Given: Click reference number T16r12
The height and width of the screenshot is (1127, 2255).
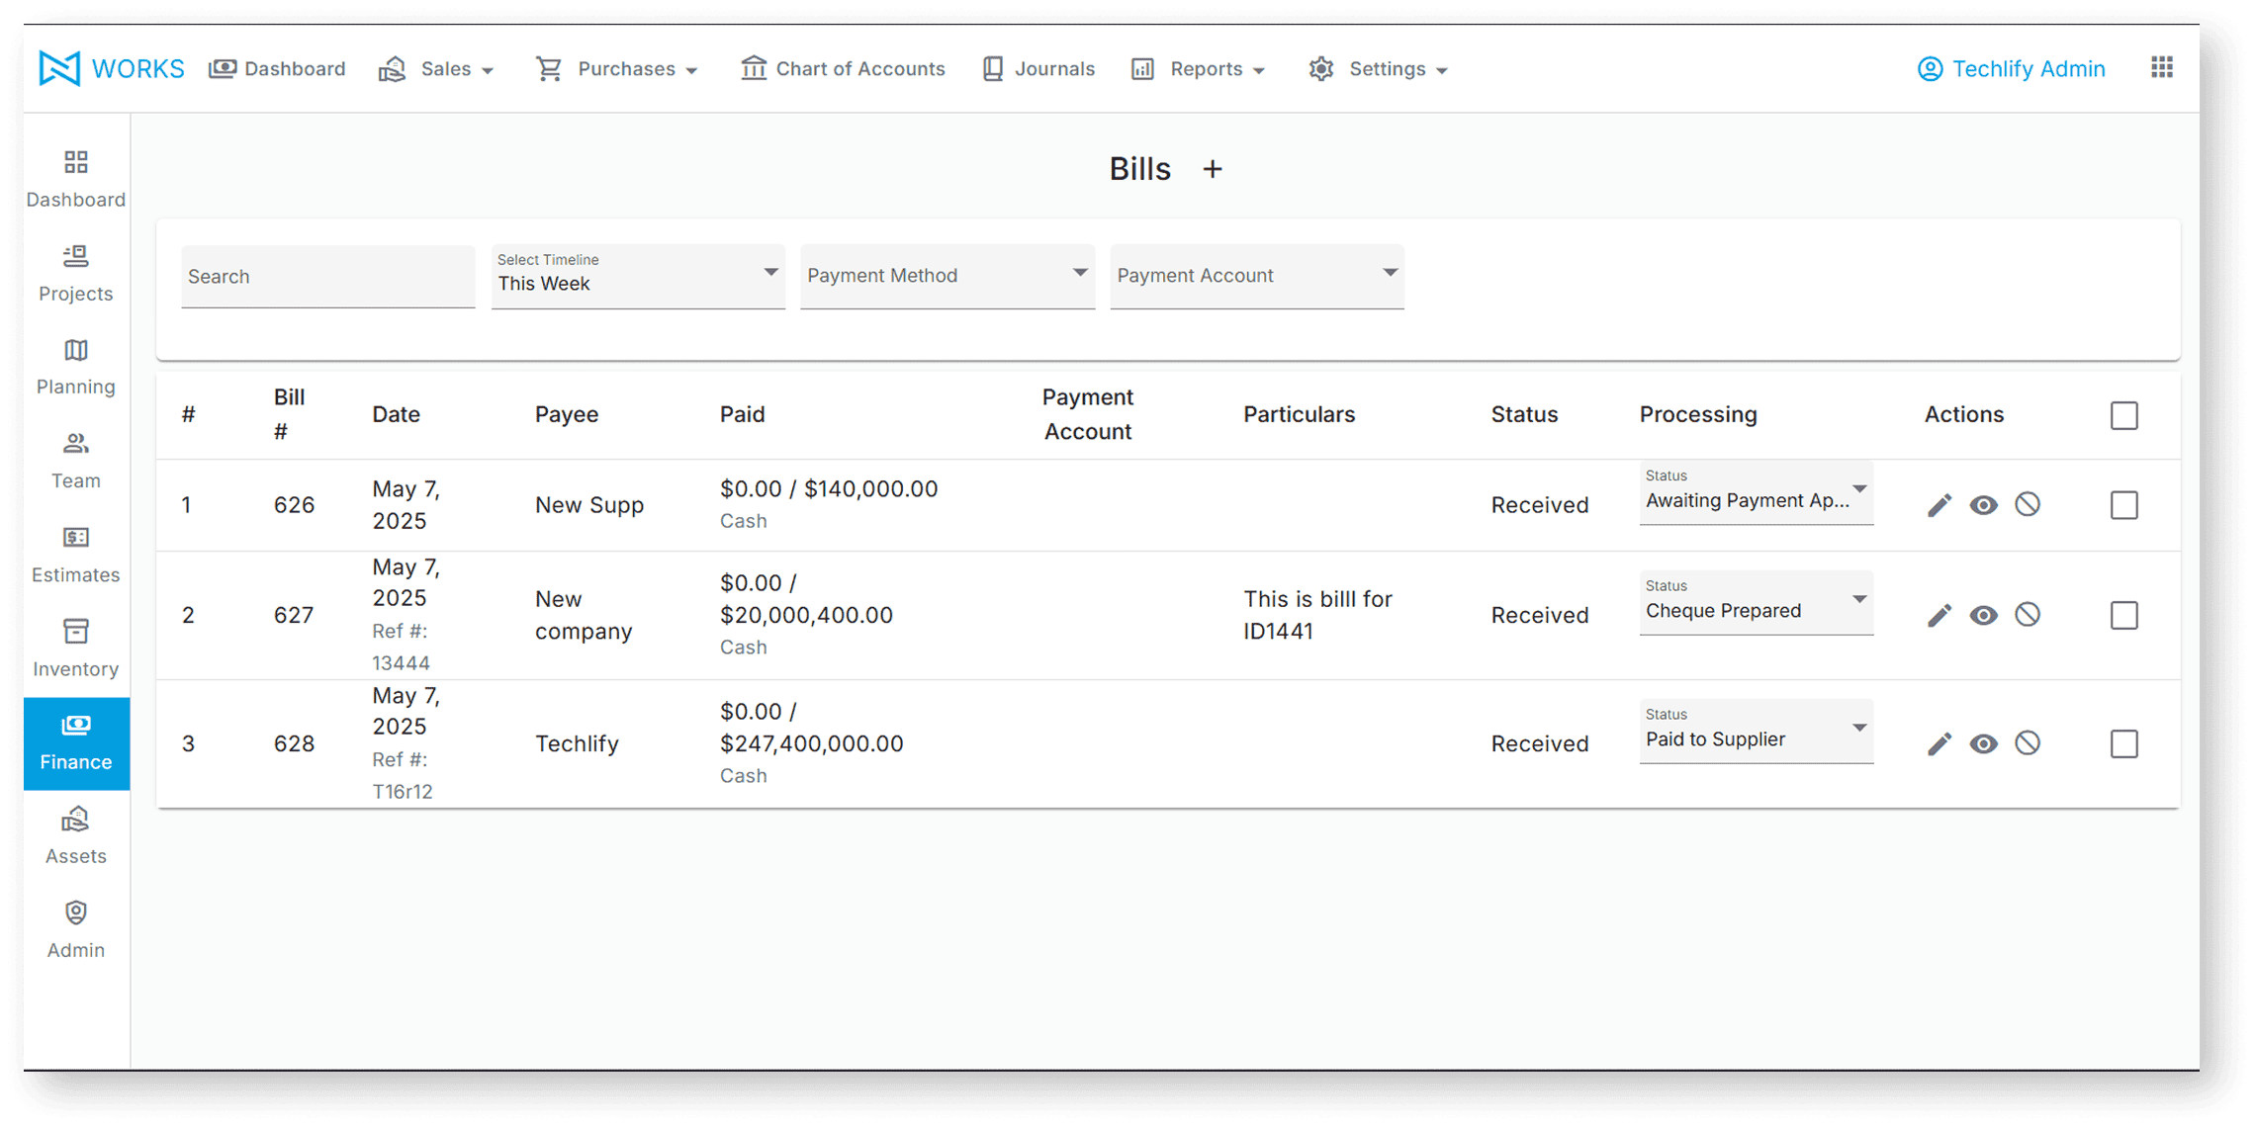Looking at the screenshot, I should tap(403, 792).
